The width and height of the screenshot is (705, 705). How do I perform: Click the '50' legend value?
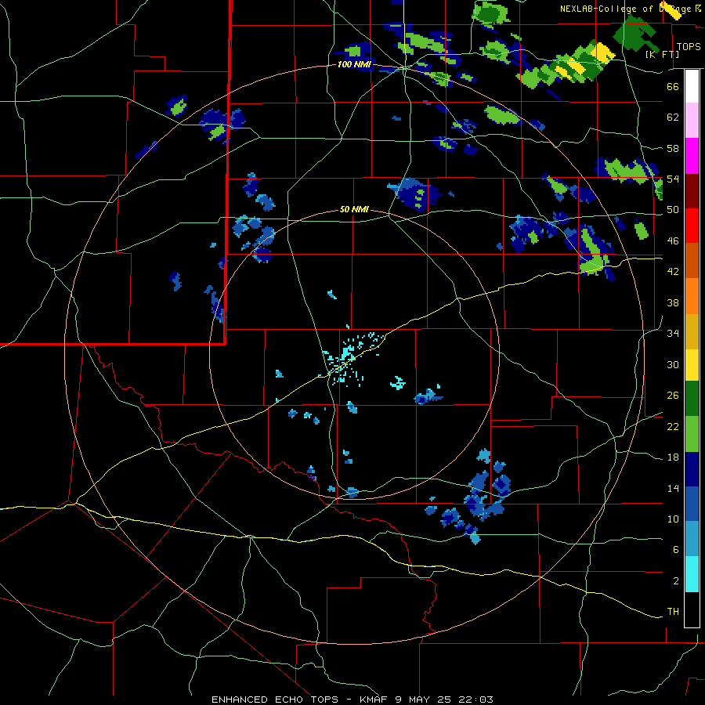pos(673,210)
